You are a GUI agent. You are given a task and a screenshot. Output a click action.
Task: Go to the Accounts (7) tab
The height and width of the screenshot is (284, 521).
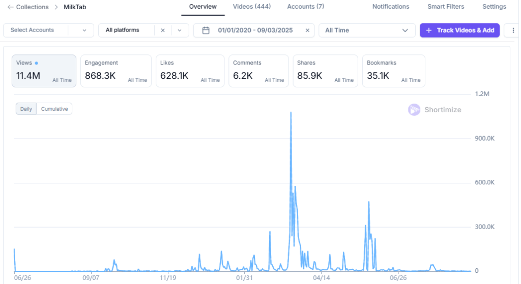coord(305,7)
